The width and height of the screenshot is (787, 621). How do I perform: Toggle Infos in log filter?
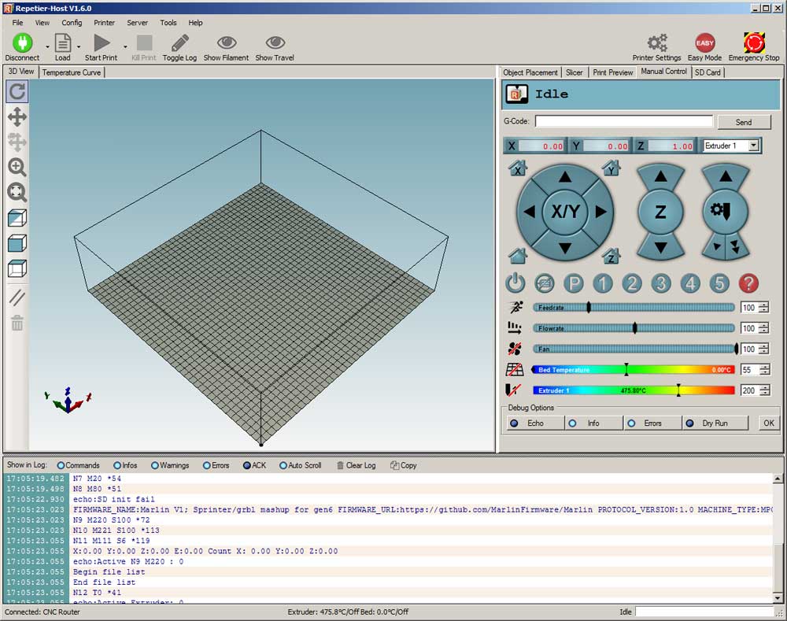point(125,465)
